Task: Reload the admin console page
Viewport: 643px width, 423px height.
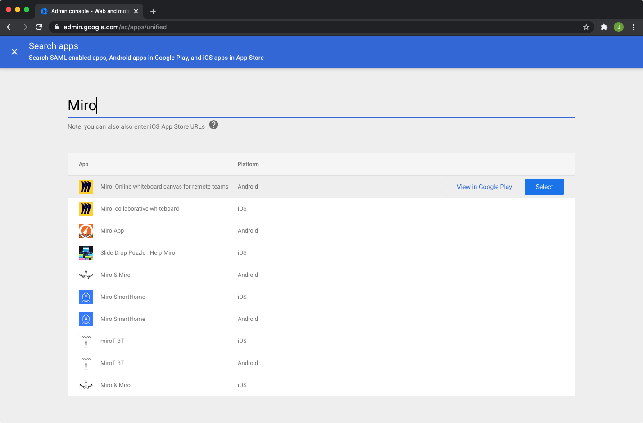Action: pos(39,27)
